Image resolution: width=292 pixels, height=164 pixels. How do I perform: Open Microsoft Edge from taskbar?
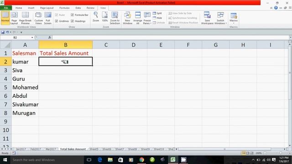coord(100,160)
